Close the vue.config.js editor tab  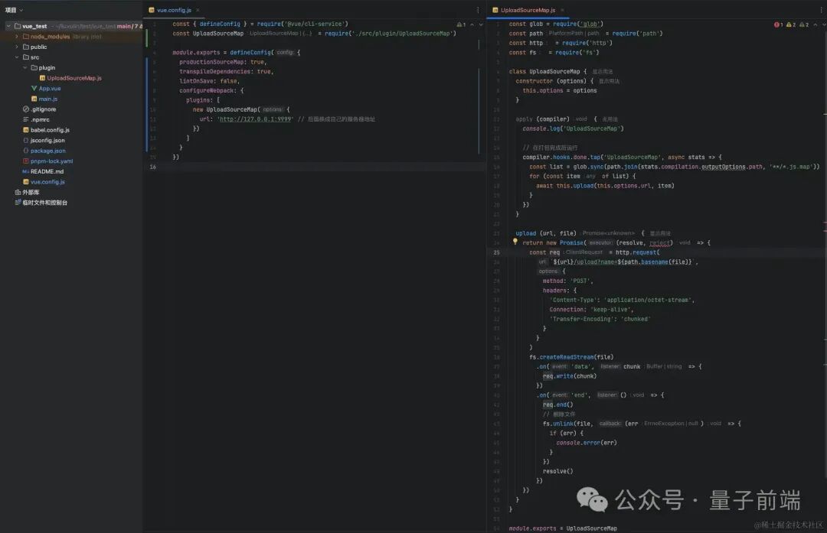pyautogui.click(x=198, y=10)
